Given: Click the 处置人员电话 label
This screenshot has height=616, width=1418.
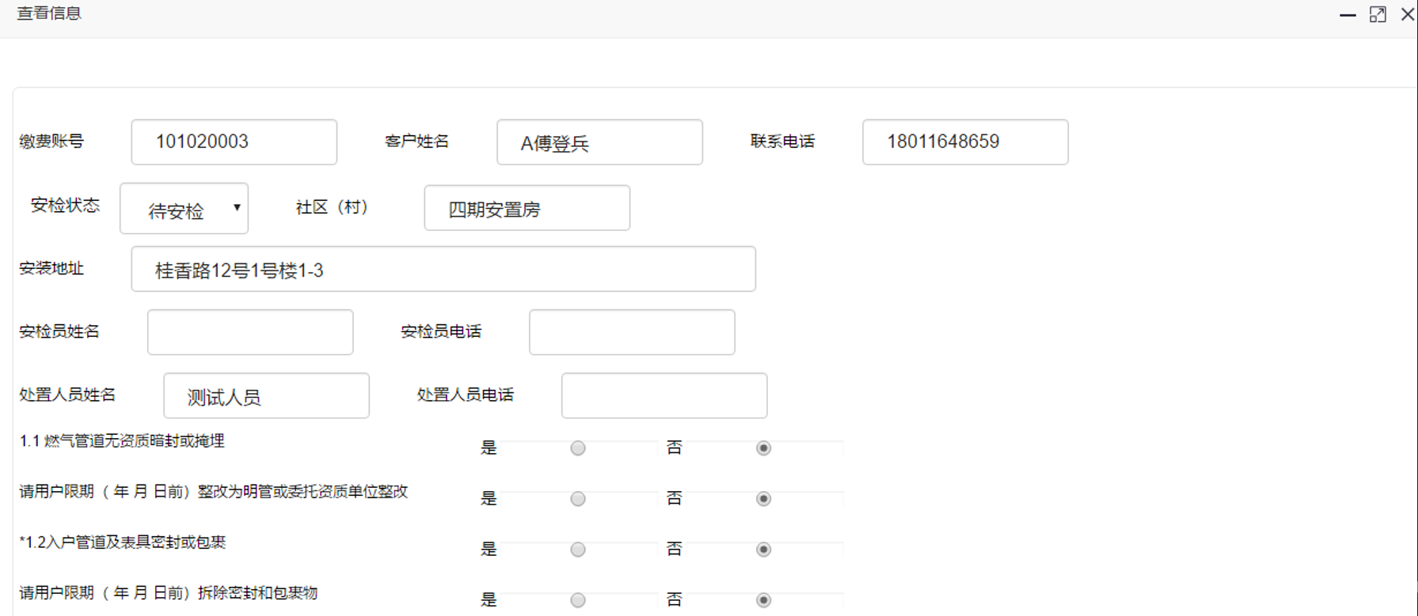Looking at the screenshot, I should 466,395.
